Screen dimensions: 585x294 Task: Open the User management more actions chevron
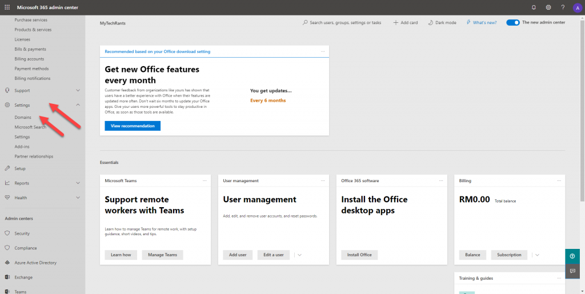point(299,255)
